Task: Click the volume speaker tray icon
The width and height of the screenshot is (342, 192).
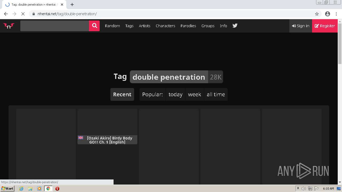Action: click(304, 189)
